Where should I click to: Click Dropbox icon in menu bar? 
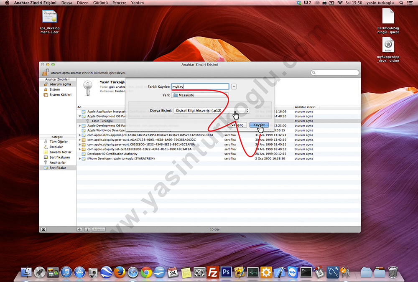click(x=299, y=3)
